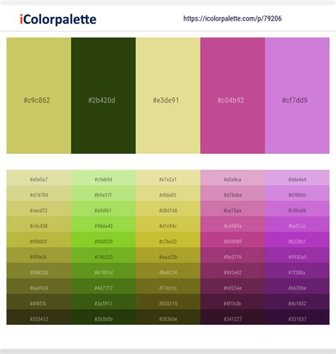Click the lavender #cf7dd9 swatch

(x=297, y=96)
